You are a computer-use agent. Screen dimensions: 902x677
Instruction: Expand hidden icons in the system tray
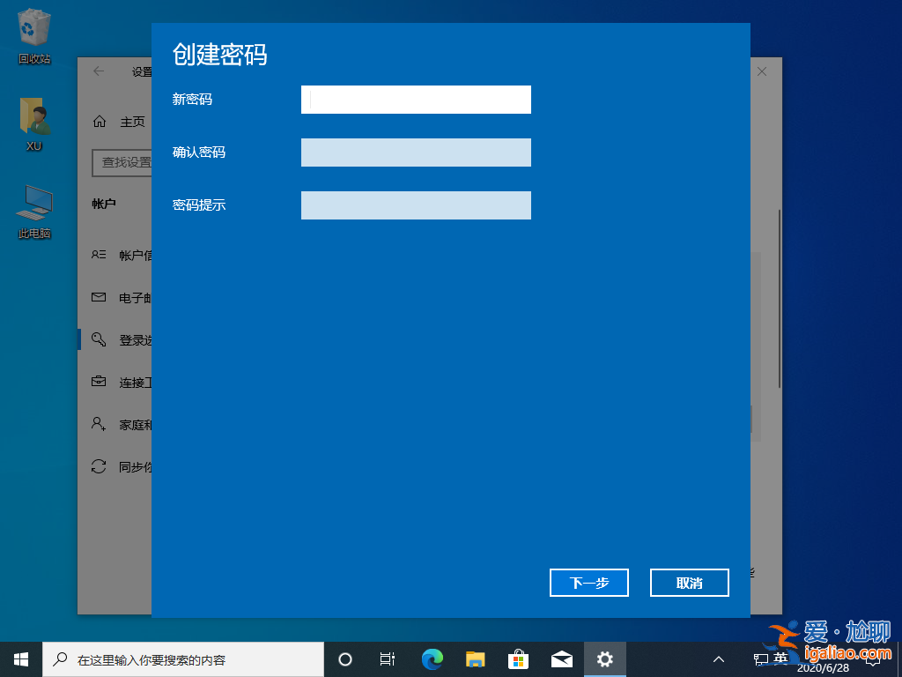point(719,658)
